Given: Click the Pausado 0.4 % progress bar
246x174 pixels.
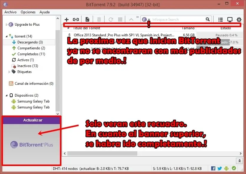Looking at the screenshot, I should pos(219,35).
